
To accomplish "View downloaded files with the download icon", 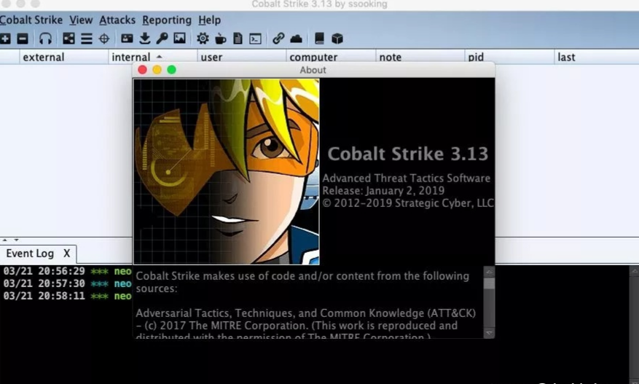I will pos(145,39).
